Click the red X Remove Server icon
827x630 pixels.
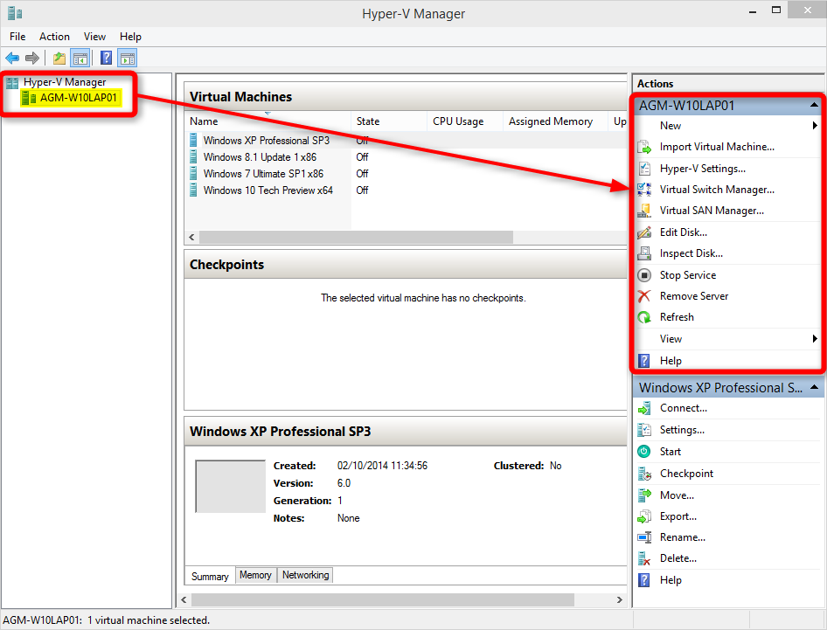tap(644, 296)
